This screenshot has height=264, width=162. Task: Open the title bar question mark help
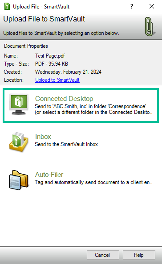pos(132,6)
